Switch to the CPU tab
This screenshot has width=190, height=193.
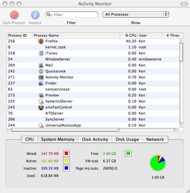click(x=29, y=139)
